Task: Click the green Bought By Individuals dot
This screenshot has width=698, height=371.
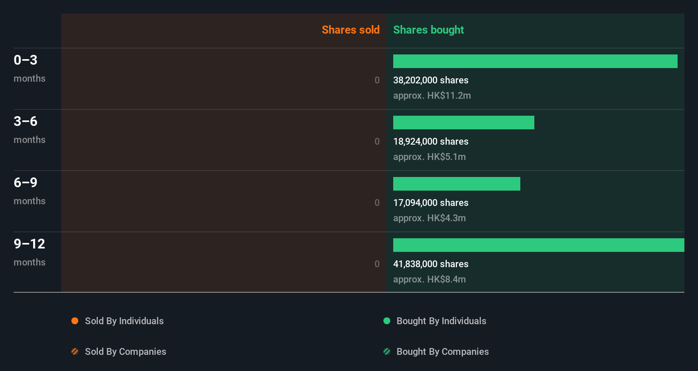Action: click(x=387, y=321)
